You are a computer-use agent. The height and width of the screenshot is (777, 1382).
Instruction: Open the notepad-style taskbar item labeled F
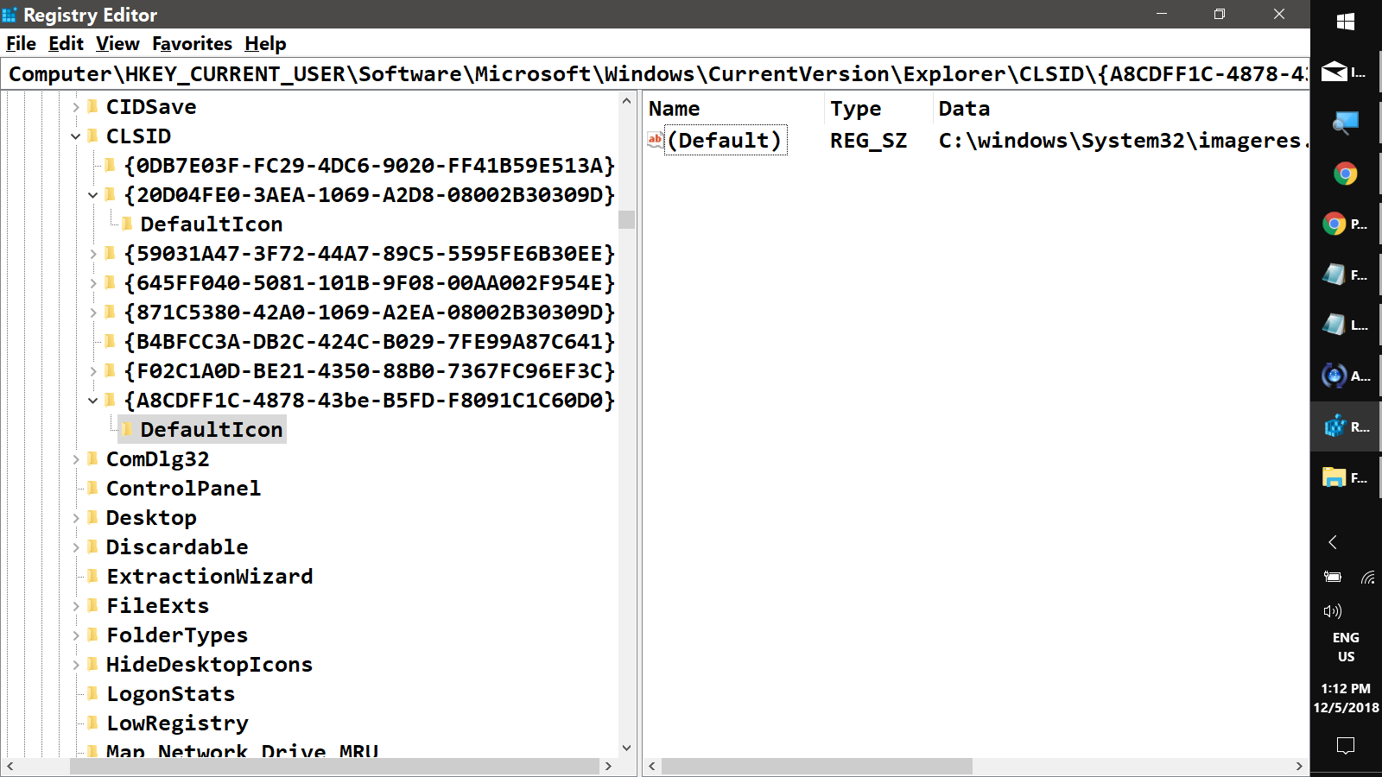(1346, 275)
